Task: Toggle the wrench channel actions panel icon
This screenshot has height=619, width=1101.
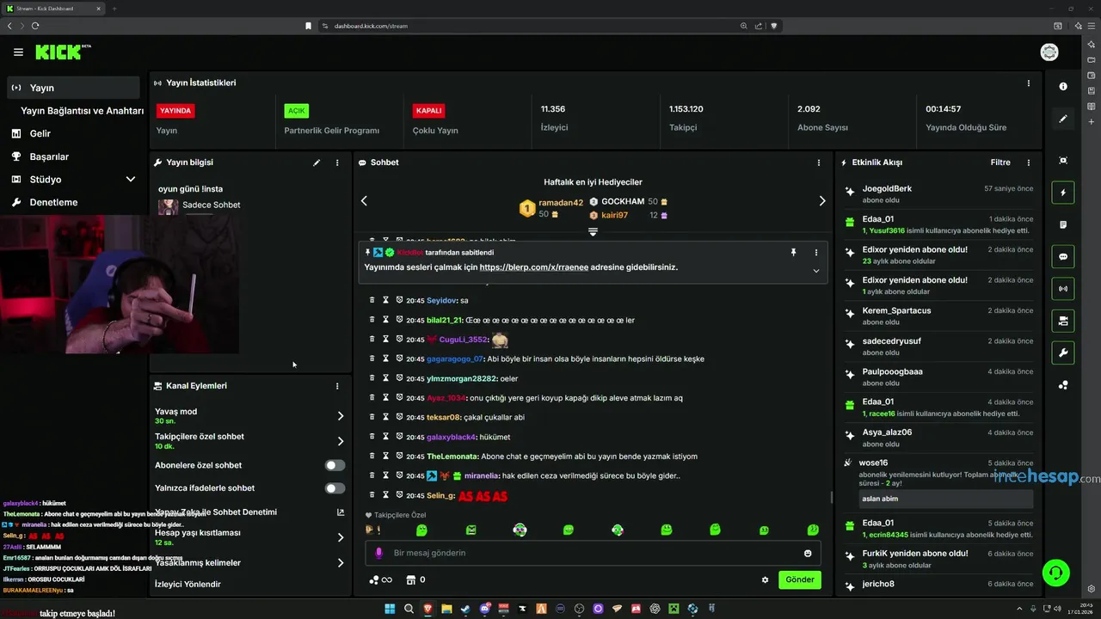Action: point(1063,352)
